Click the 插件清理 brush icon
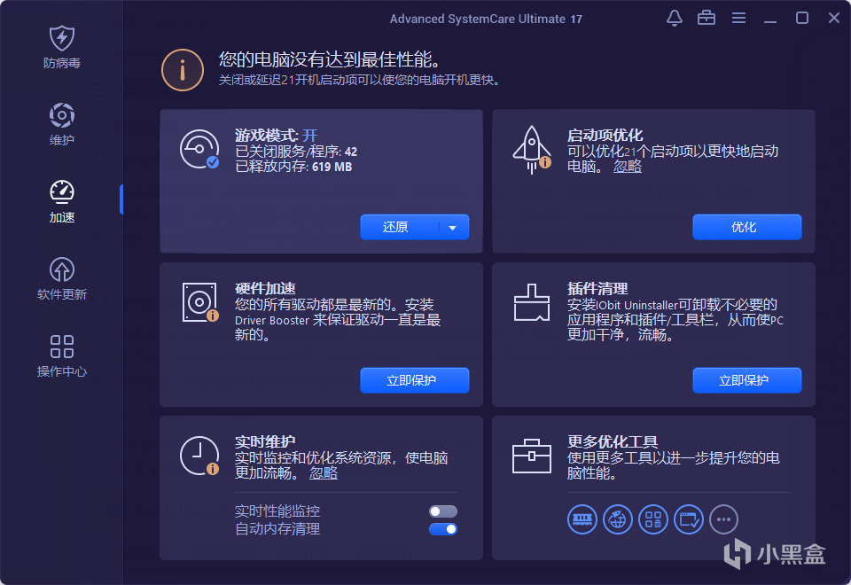The image size is (851, 585). [x=531, y=302]
